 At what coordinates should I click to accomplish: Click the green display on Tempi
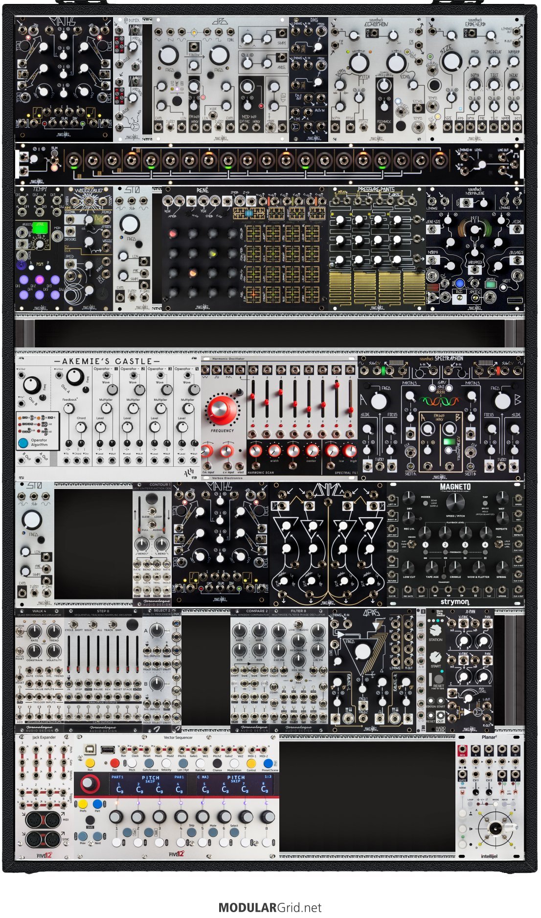point(39,227)
